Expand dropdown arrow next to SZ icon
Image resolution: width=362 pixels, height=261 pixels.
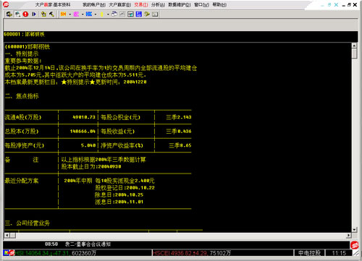pos(83,14)
